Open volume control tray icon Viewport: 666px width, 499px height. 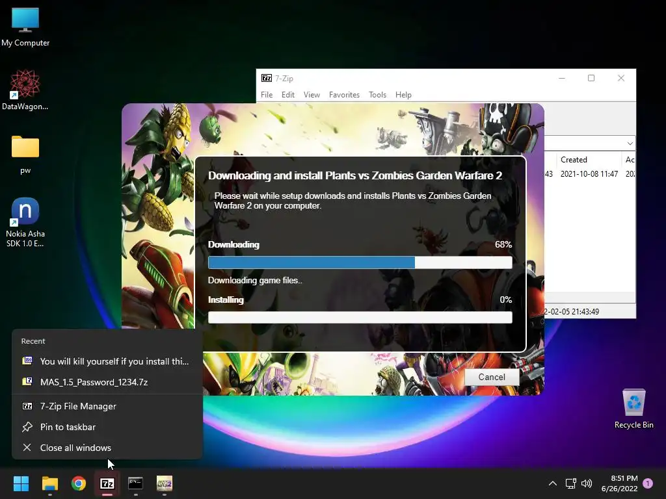[587, 483]
